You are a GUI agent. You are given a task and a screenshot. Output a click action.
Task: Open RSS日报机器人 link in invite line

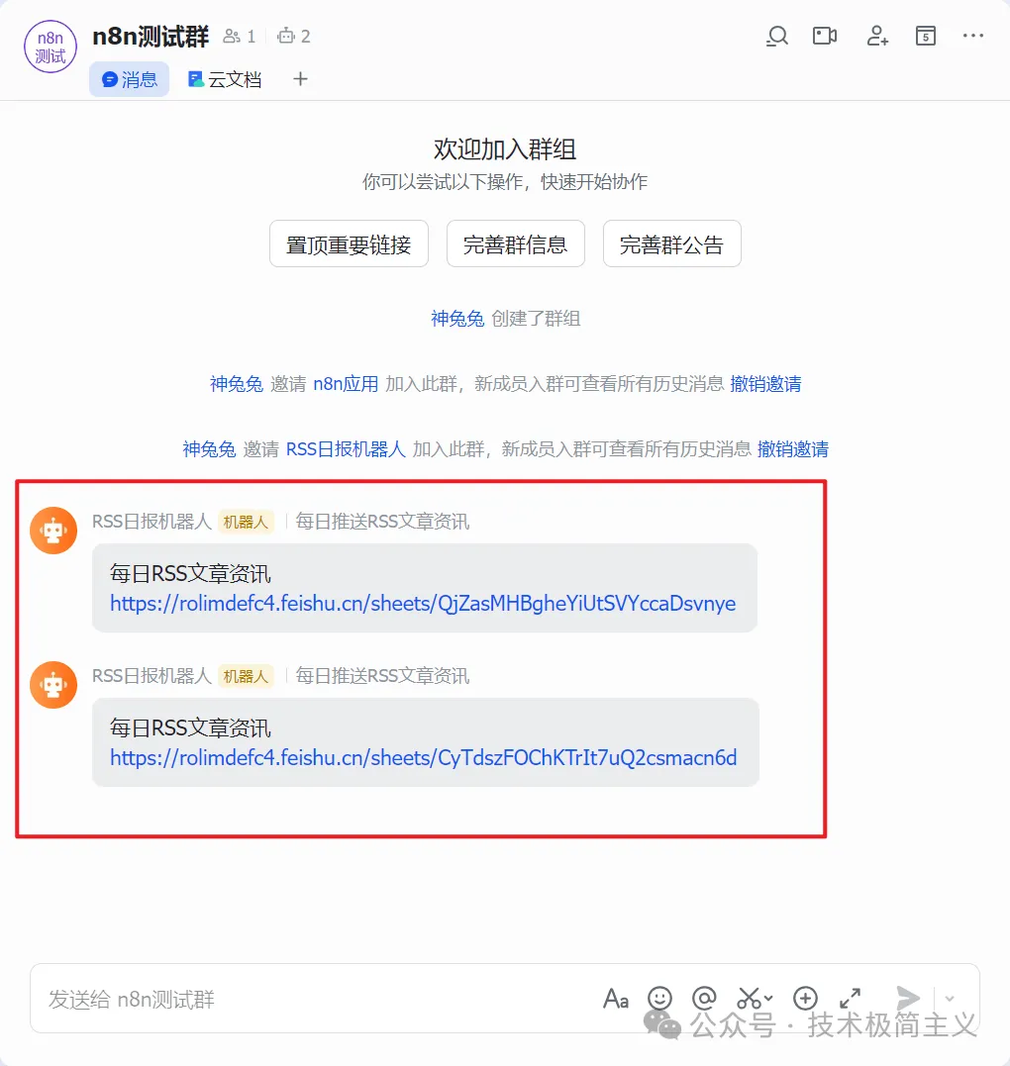(346, 449)
